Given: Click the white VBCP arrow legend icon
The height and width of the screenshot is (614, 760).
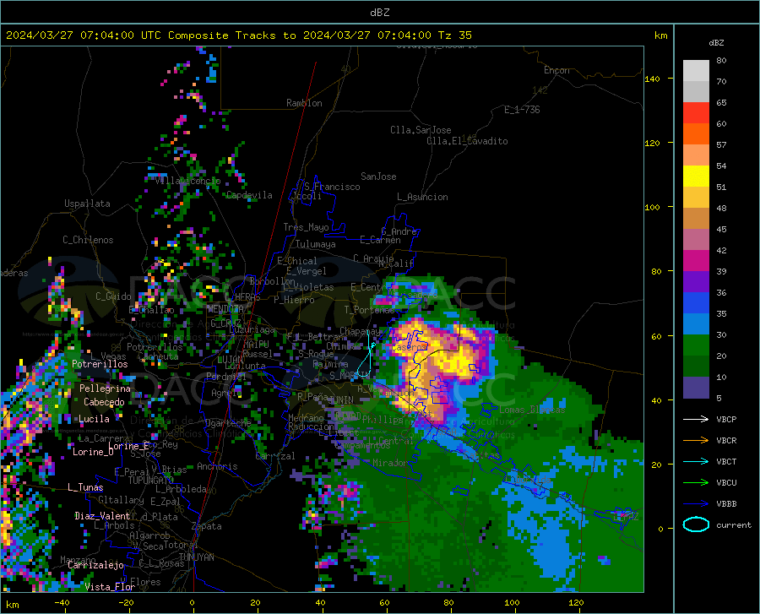Looking at the screenshot, I should click(x=696, y=419).
